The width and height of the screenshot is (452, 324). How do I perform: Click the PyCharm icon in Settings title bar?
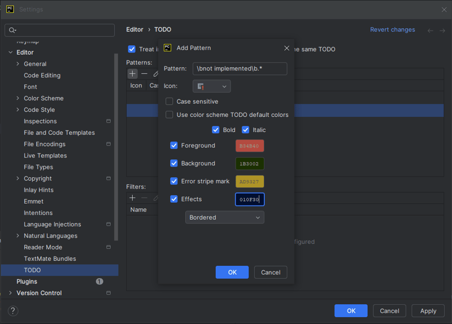10,9
